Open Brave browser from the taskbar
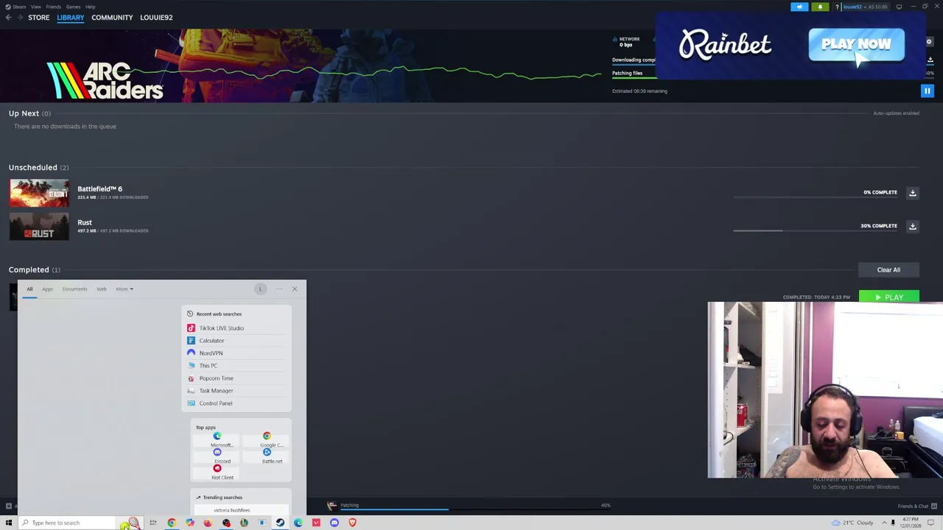 [x=352, y=523]
